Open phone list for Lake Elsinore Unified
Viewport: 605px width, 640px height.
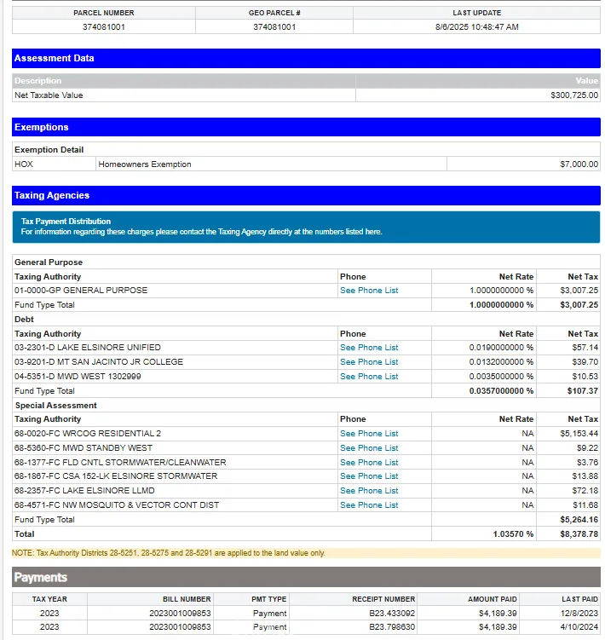[x=369, y=348]
